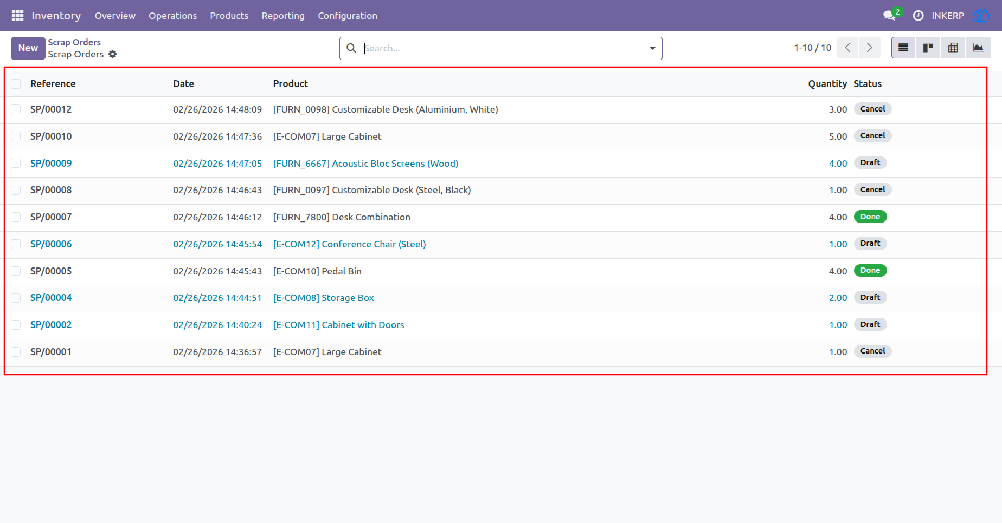1002x523 pixels.
Task: Click the Draft badge for SP/00004
Action: coord(870,297)
